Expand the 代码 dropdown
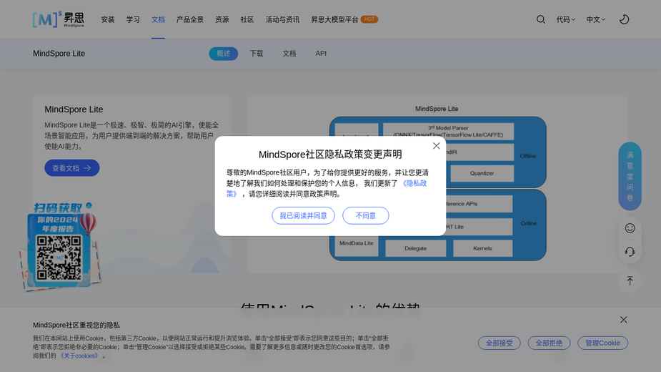This screenshot has width=661, height=372. (x=565, y=19)
